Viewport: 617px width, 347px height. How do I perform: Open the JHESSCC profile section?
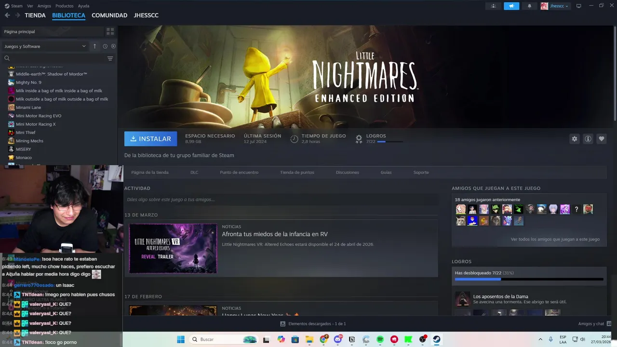coord(146,15)
